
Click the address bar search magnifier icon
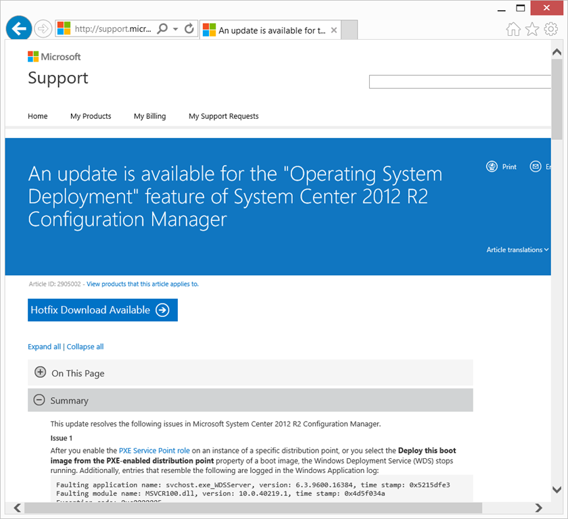(162, 29)
